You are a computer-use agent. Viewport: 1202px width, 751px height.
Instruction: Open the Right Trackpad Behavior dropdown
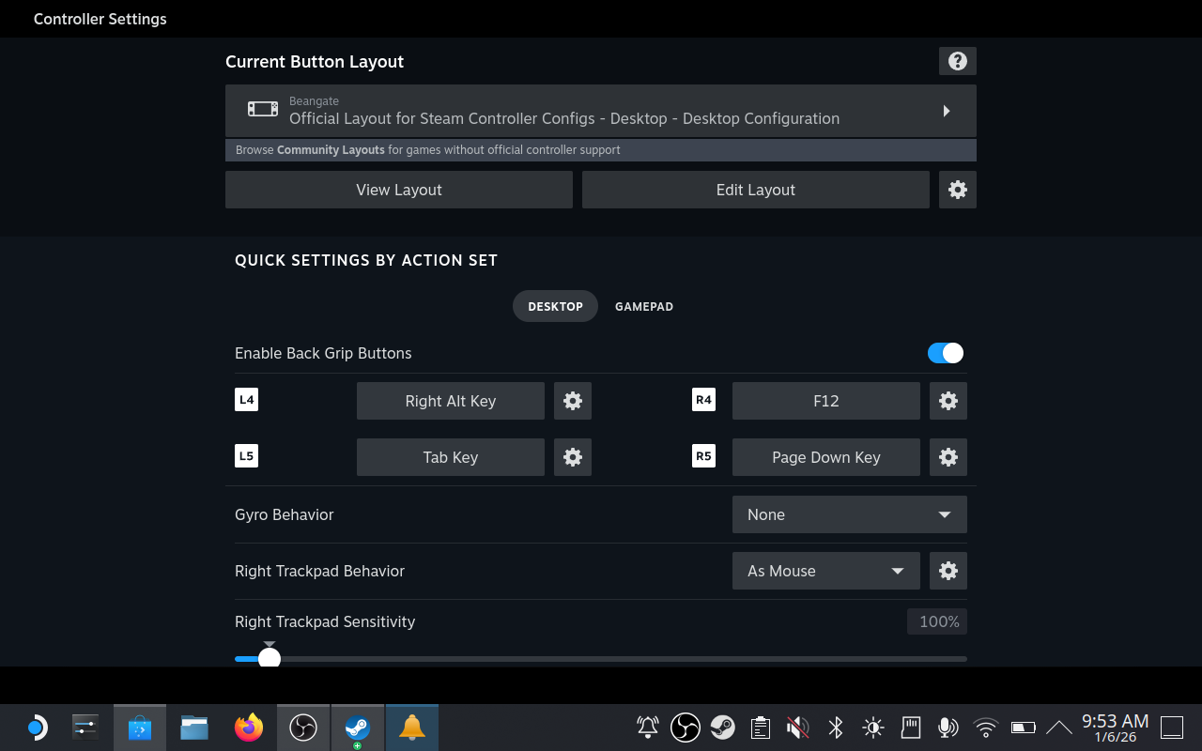tap(826, 571)
